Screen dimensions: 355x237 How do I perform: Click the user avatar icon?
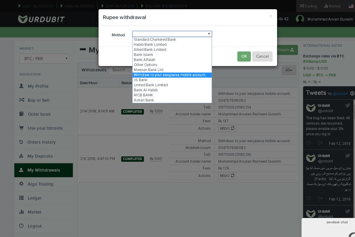coord(300,19)
